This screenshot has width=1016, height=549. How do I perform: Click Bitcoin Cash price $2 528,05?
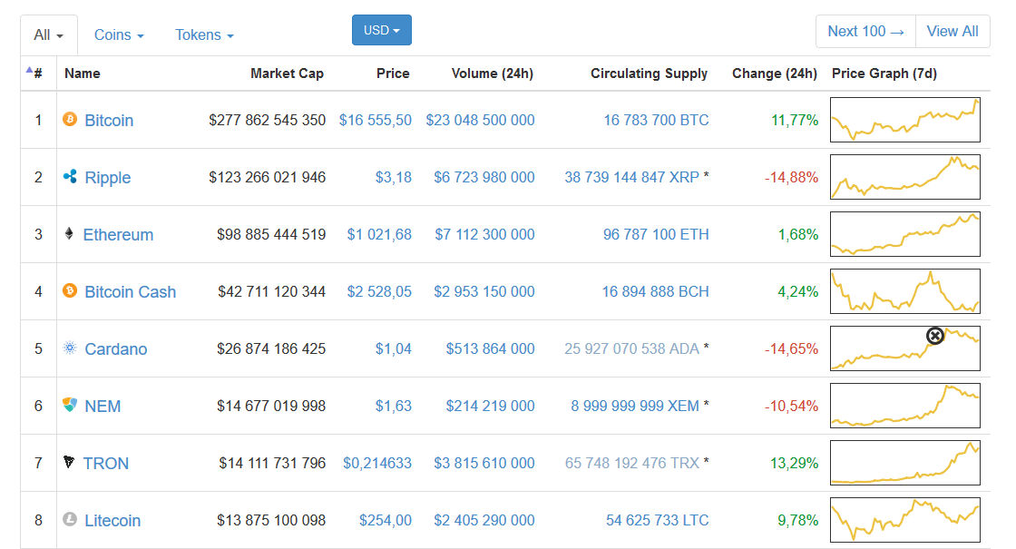(379, 291)
